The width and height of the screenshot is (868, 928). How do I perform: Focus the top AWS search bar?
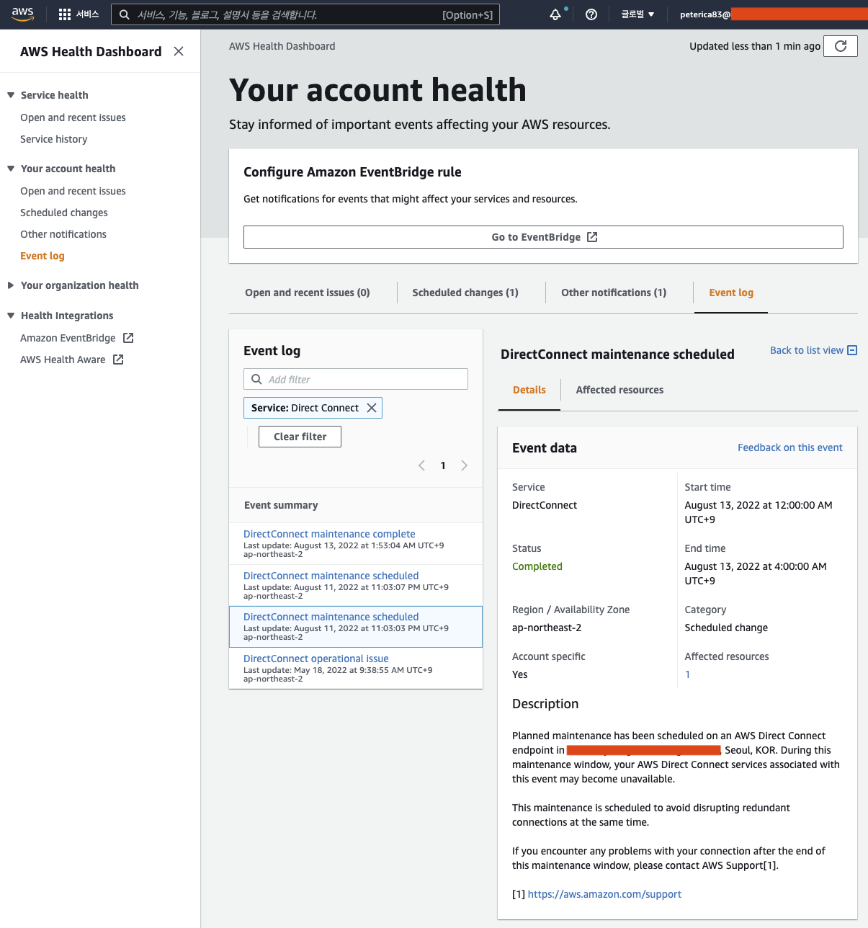click(305, 14)
